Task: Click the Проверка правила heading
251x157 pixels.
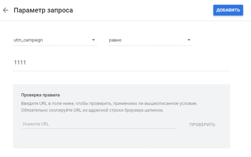Action: [40, 95]
